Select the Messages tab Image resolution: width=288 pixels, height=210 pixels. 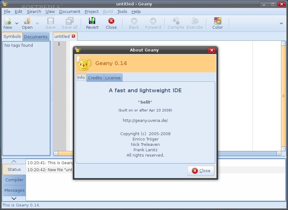[14, 190]
